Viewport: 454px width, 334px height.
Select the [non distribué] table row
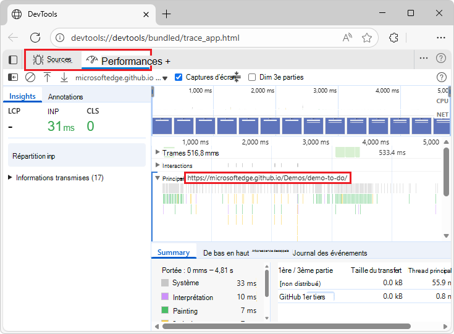coord(365,283)
